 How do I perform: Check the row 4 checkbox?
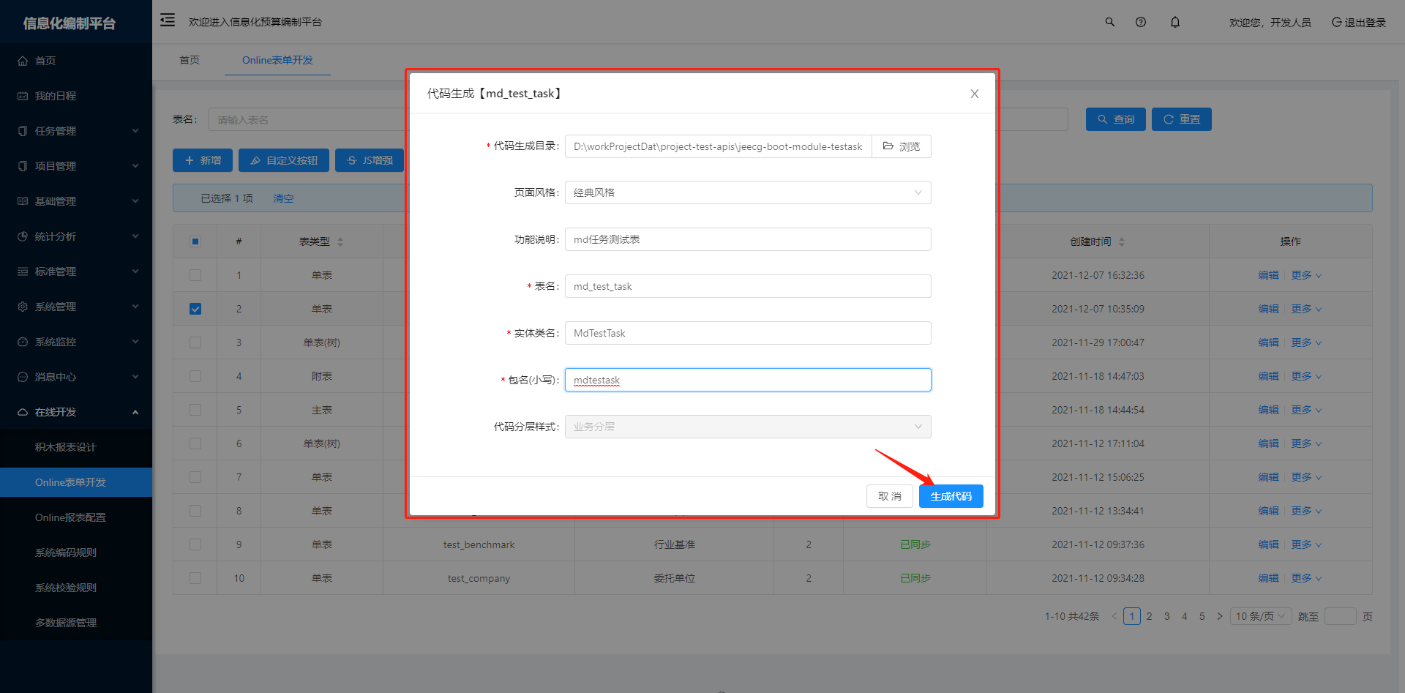(x=195, y=376)
